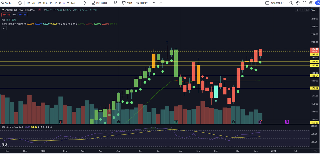Start bar Replay mode
The height and width of the screenshot is (154, 320).
pyautogui.click(x=142, y=3)
